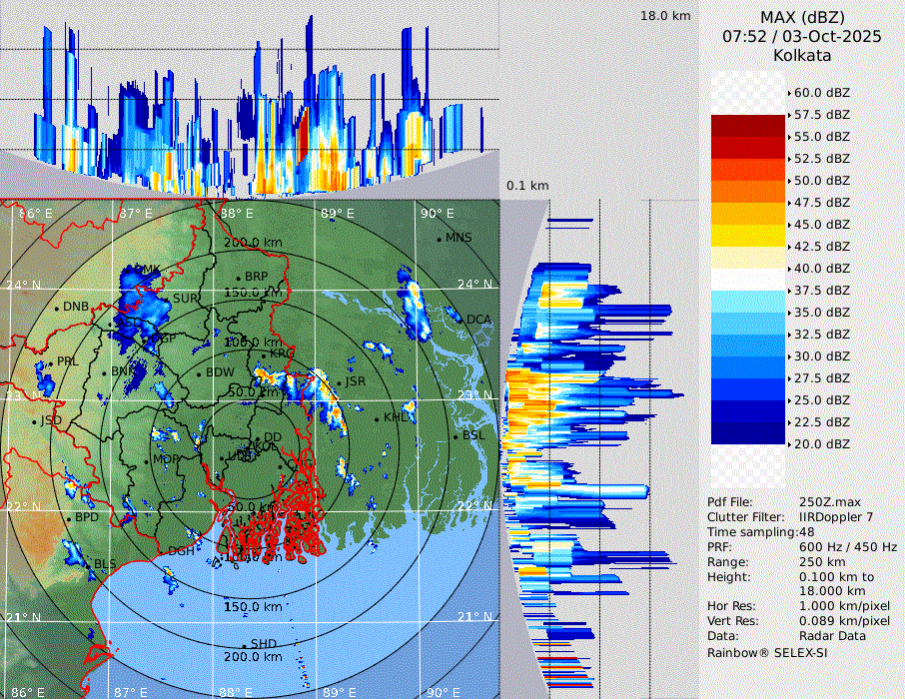Click the 18.0 km height label
The image size is (905, 699).
(665, 16)
